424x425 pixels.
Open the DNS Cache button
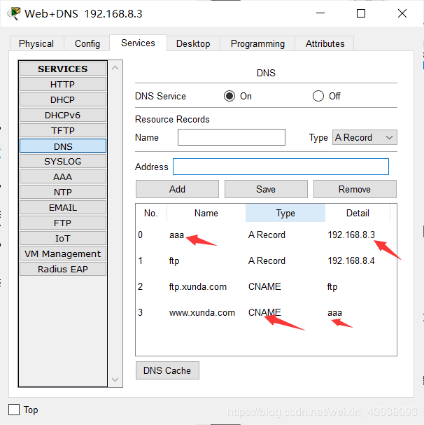tap(167, 370)
